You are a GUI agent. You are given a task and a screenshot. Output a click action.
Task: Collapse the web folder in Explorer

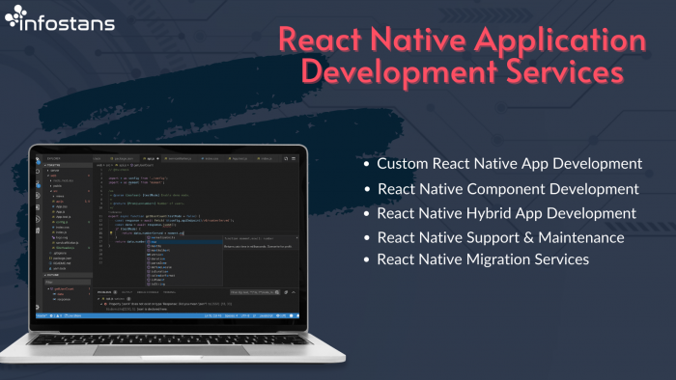pyautogui.click(x=52, y=176)
